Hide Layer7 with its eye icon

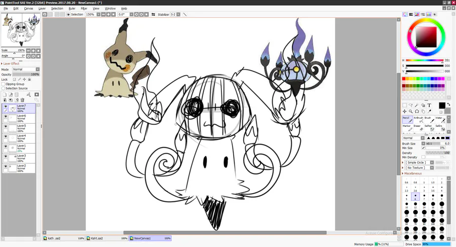(6, 107)
